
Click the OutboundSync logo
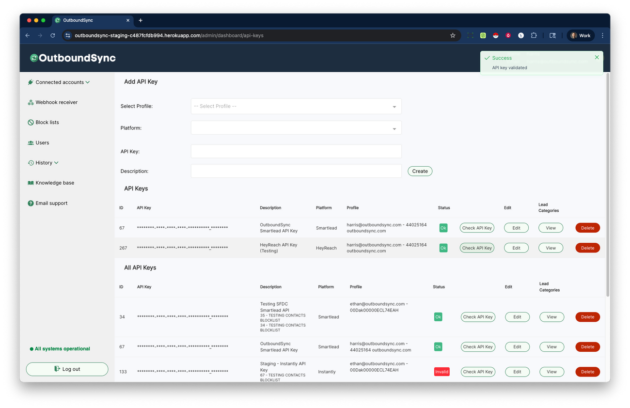[73, 58]
